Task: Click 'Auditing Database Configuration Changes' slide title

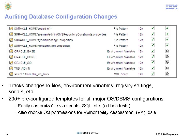Action: 61,17
